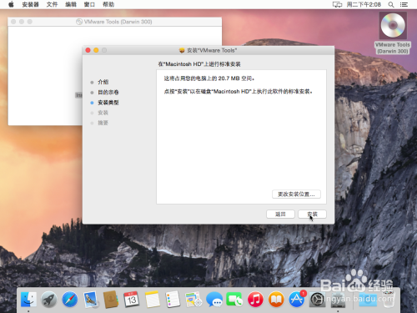
Task: Close the 安装 VMware Tools installer window
Action: tap(88, 50)
